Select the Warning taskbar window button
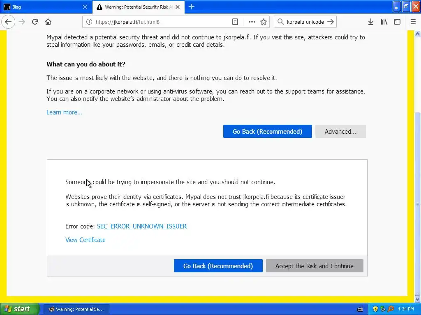The width and height of the screenshot is (421, 315). (x=76, y=309)
